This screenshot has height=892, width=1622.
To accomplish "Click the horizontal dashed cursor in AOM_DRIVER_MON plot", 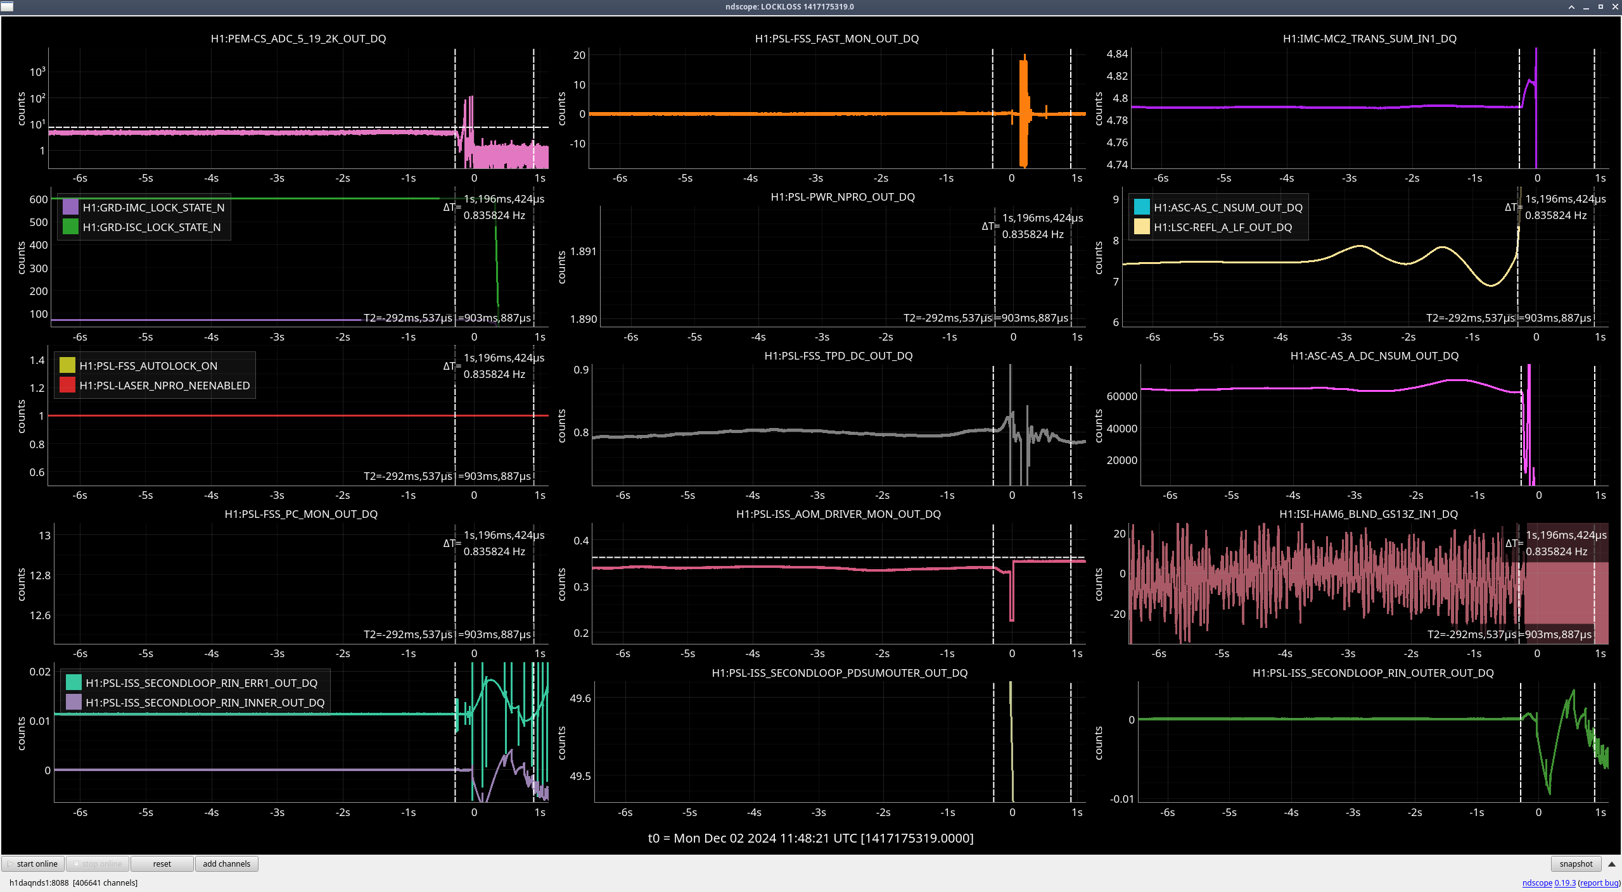I will pyautogui.click(x=838, y=557).
